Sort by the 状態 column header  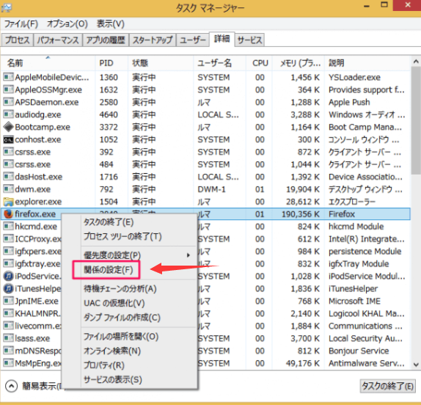click(x=161, y=63)
